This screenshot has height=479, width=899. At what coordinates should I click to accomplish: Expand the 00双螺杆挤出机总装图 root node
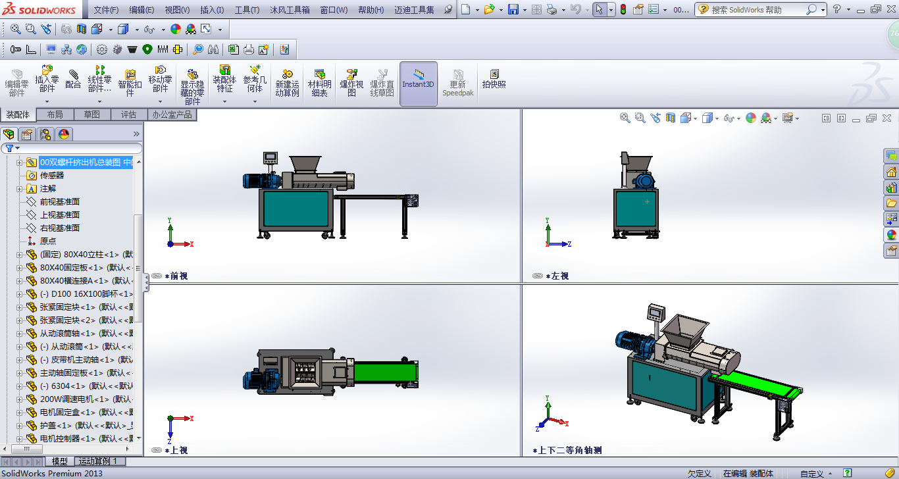tap(19, 163)
